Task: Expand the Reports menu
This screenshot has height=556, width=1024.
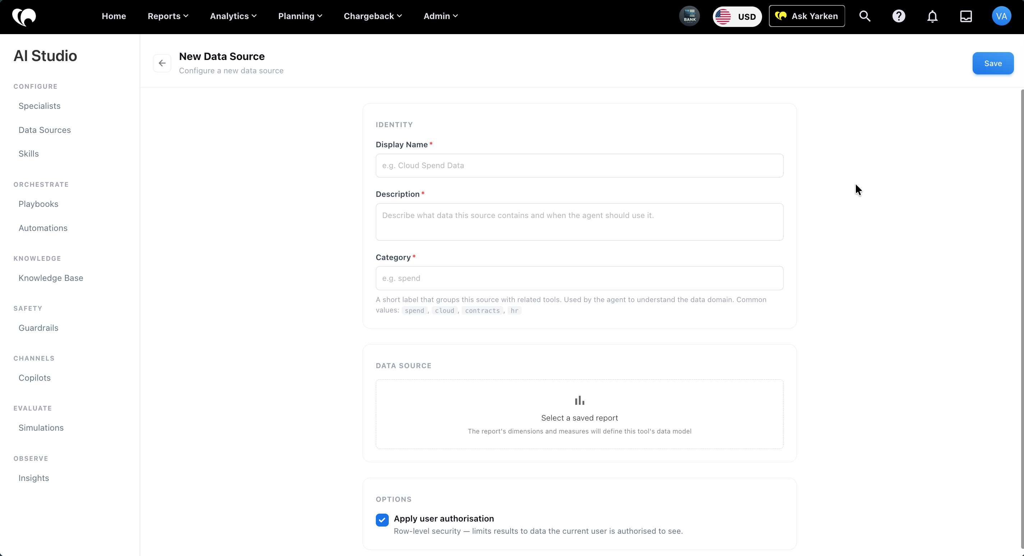Action: 168,16
